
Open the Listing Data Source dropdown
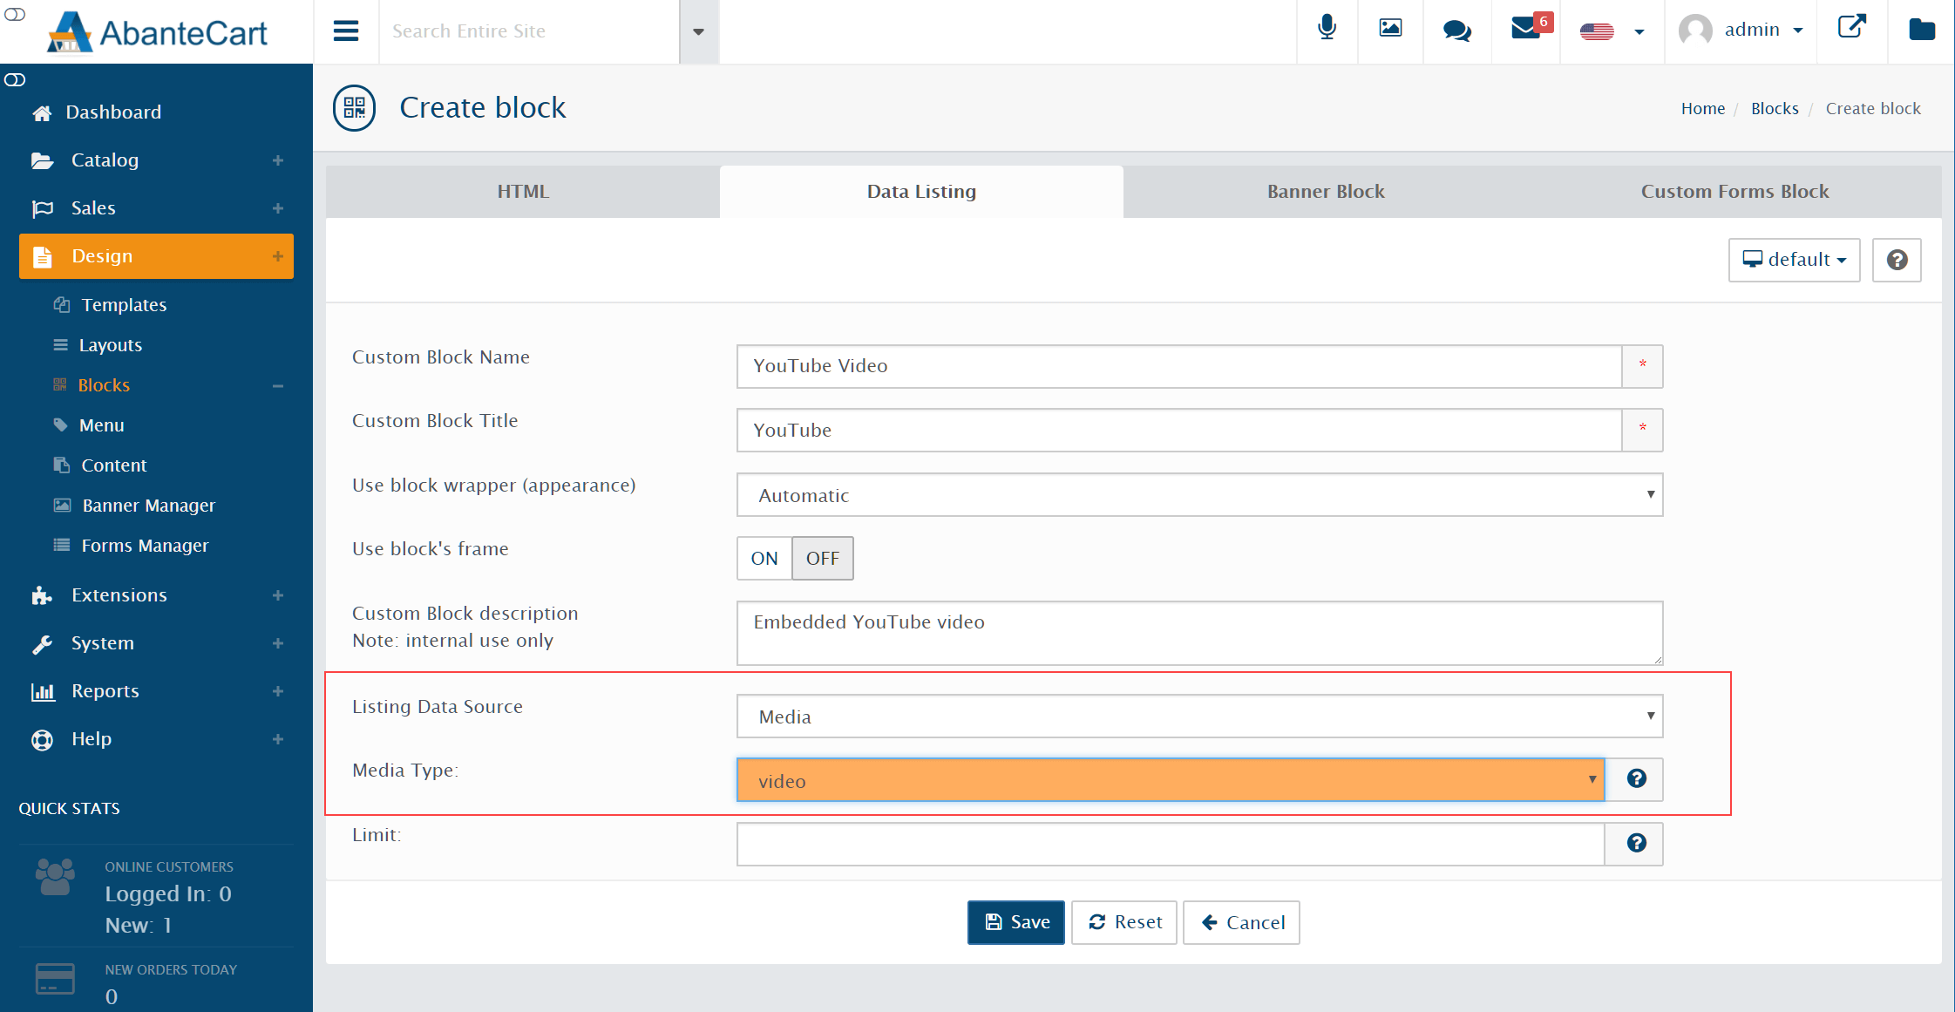pos(1199,717)
